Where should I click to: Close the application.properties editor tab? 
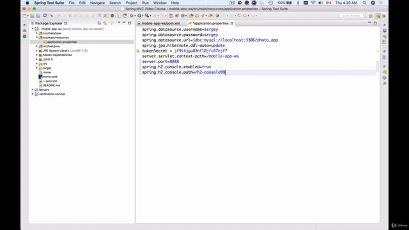tap(231, 23)
